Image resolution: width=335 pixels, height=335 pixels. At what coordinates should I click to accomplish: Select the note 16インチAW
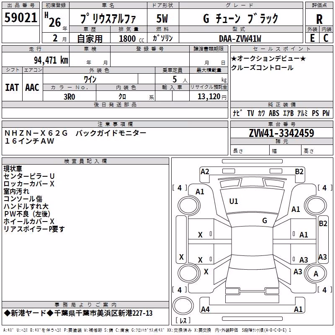point(29,141)
